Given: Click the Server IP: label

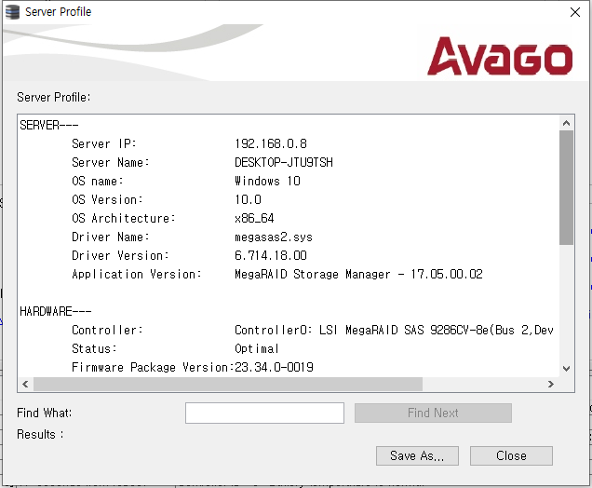Looking at the screenshot, I should click(x=104, y=144).
